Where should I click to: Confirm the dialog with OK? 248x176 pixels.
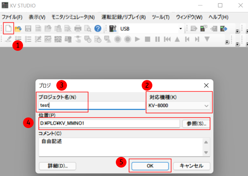tap(150, 166)
